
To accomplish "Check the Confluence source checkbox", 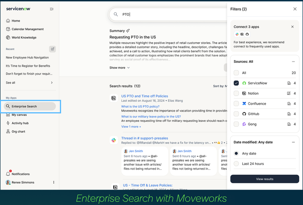I will (x=236, y=103).
